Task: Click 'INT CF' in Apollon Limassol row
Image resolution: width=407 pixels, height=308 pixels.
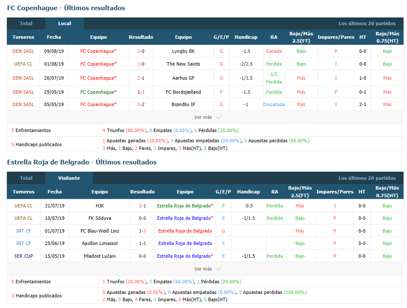Action: pyautogui.click(x=23, y=243)
